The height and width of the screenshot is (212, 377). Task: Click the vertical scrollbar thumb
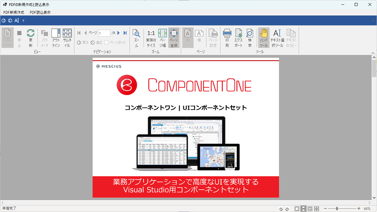pyautogui.click(x=374, y=69)
